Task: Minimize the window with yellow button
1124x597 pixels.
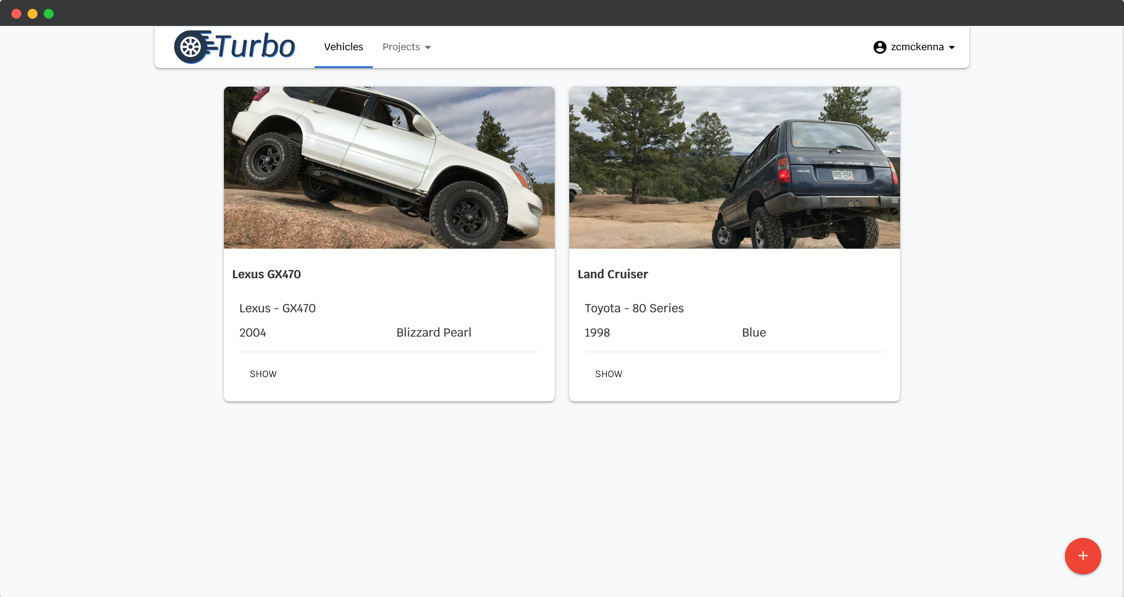Action: coord(32,13)
